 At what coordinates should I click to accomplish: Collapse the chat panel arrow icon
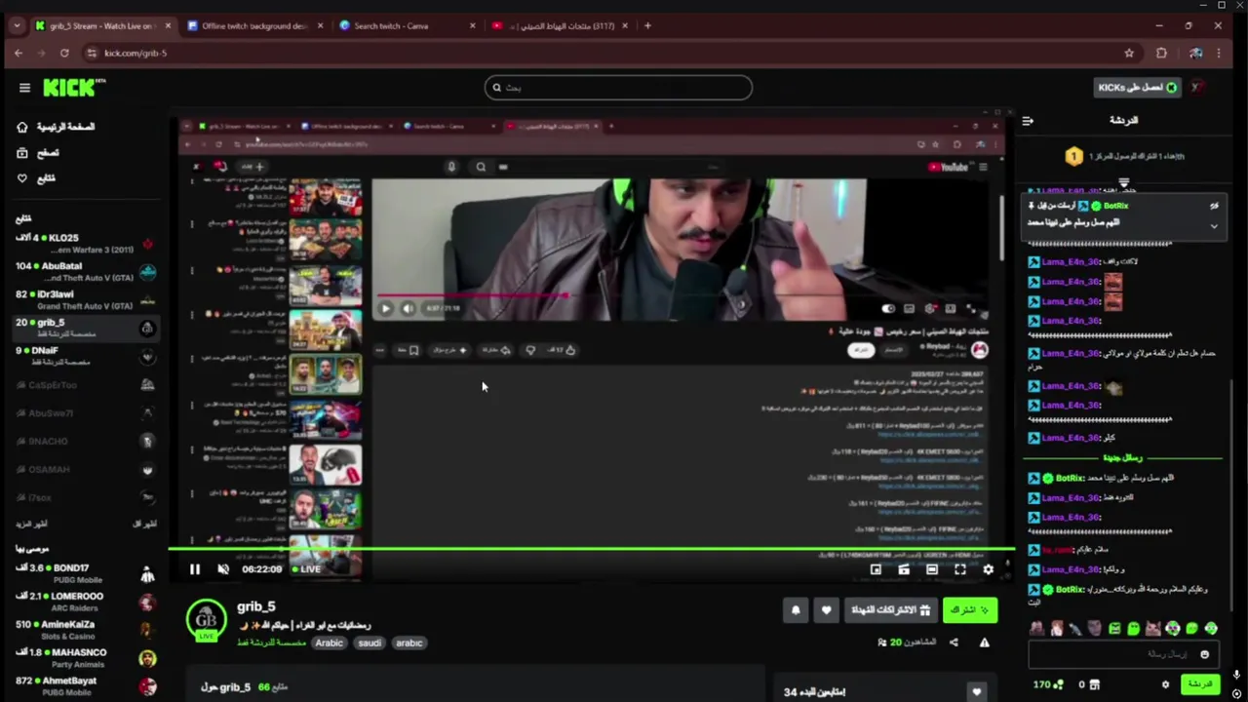pyautogui.click(x=1028, y=121)
